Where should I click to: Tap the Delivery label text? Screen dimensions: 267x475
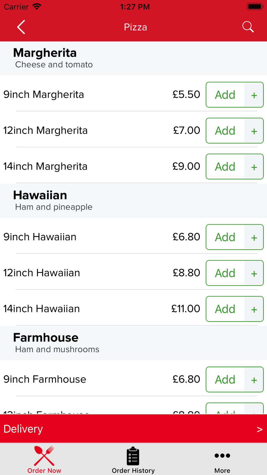click(23, 429)
